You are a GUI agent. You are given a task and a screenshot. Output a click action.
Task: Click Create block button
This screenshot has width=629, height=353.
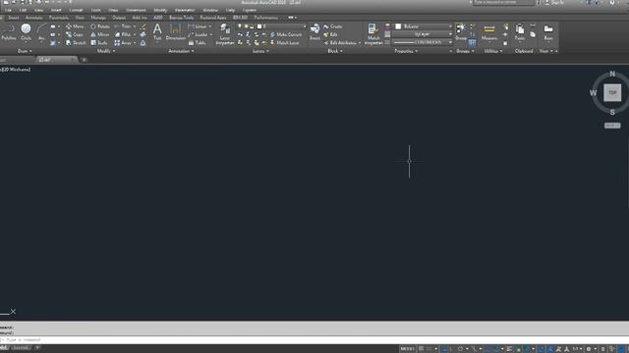(333, 26)
